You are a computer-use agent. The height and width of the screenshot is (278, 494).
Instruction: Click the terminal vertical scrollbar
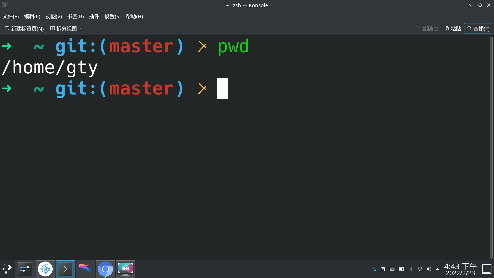491,147
